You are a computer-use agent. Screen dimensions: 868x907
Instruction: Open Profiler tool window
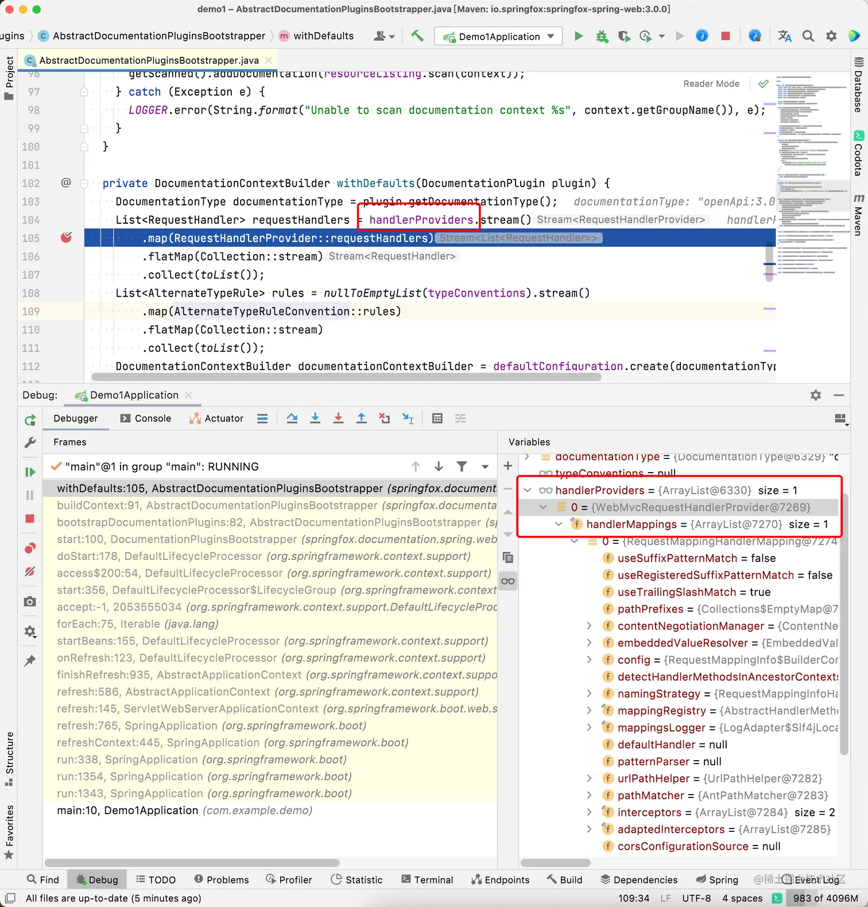(289, 879)
